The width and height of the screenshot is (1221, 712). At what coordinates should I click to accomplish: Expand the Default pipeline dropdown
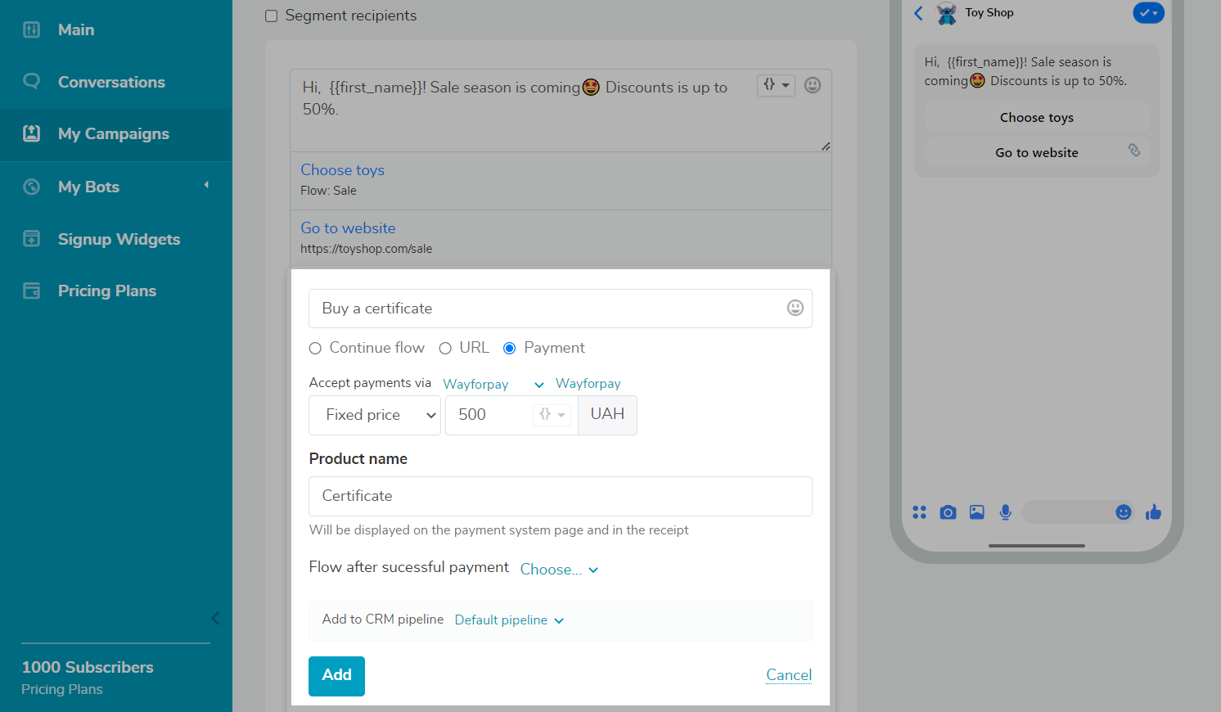[509, 620]
